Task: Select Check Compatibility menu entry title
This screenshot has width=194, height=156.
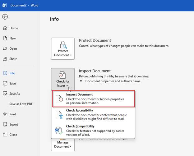Action: pyautogui.click(x=80, y=126)
